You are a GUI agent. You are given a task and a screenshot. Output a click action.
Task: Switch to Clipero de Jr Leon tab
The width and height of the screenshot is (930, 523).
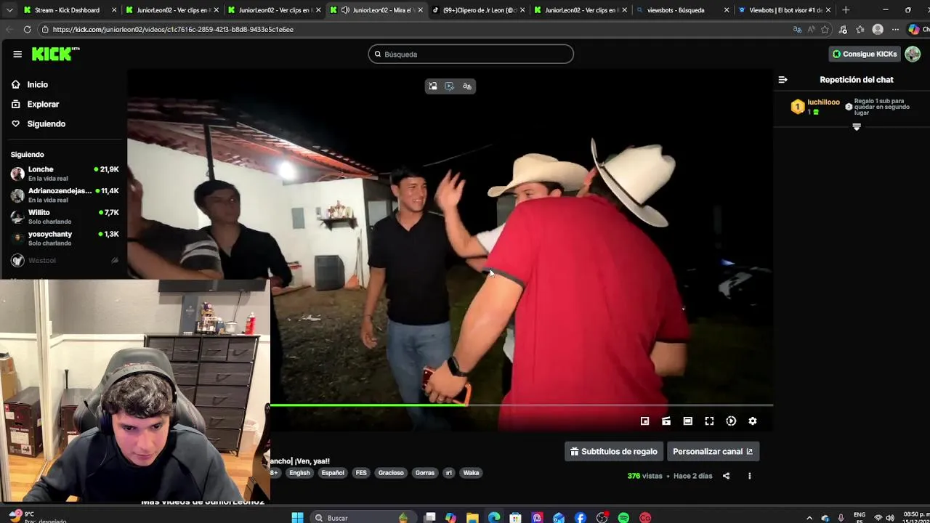(477, 10)
